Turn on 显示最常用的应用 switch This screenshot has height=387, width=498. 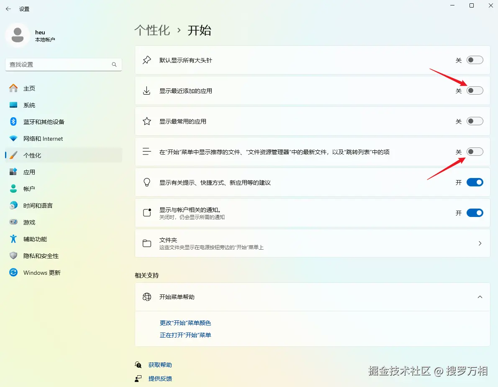(475, 121)
